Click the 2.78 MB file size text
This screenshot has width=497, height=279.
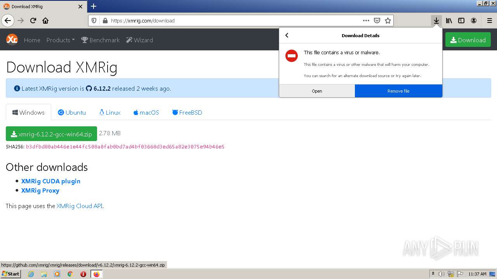(x=110, y=133)
